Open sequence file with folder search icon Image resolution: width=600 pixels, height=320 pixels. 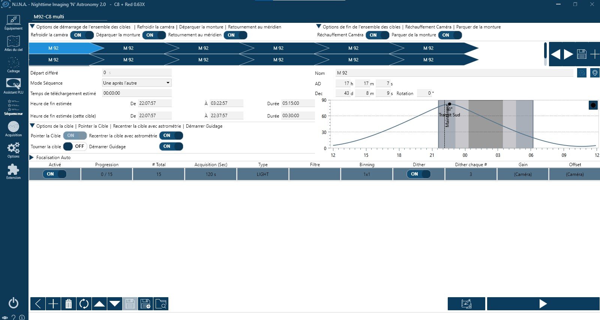click(x=161, y=304)
